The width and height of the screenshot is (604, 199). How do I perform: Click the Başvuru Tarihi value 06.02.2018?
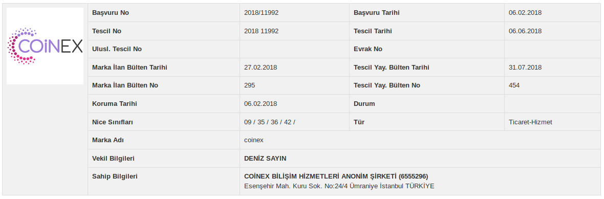coord(525,13)
